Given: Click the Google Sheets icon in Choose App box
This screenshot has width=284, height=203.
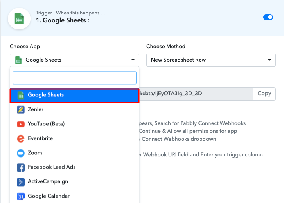Looking at the screenshot, I should (18, 60).
